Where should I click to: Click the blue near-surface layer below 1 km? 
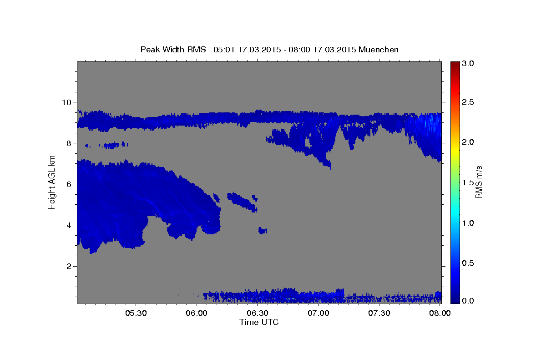322,296
